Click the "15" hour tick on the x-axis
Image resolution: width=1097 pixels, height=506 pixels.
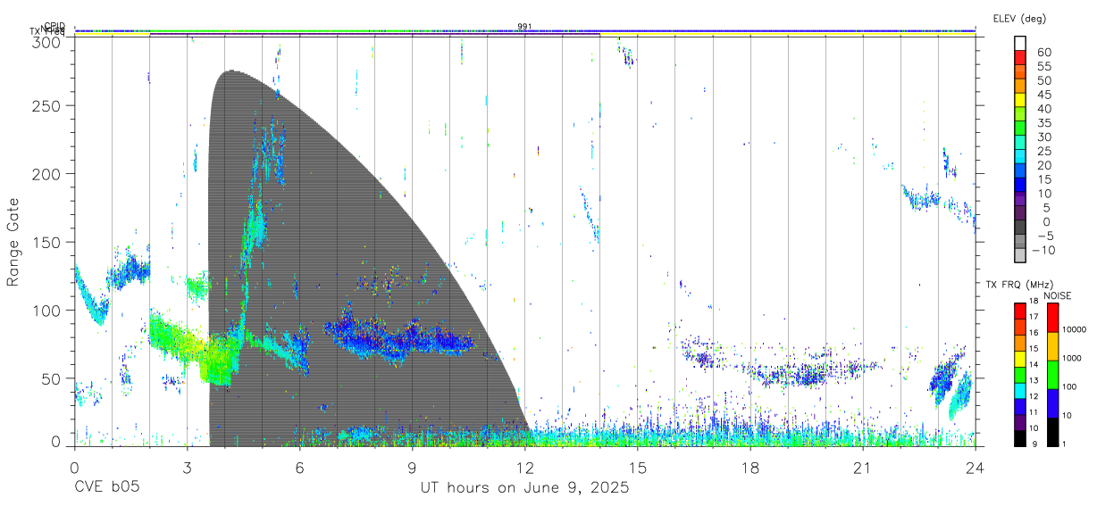638,468
